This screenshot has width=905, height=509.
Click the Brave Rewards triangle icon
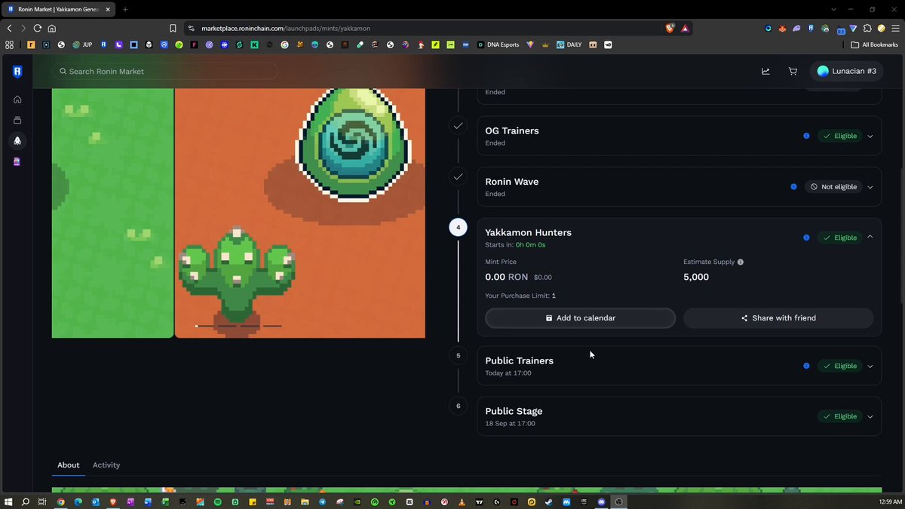point(685,28)
